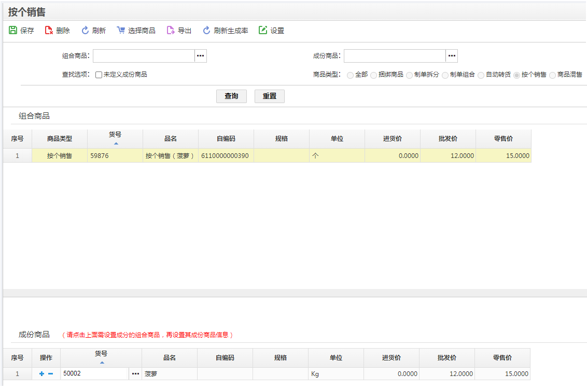The height and width of the screenshot is (390, 587).
Task: Click 零售价 header in 组合商品 table
Action: pos(503,139)
